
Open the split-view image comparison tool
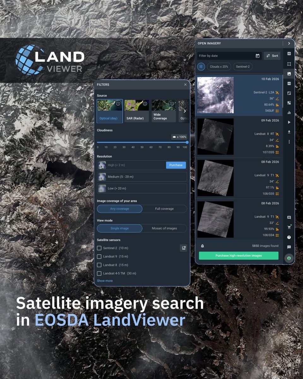289,93
